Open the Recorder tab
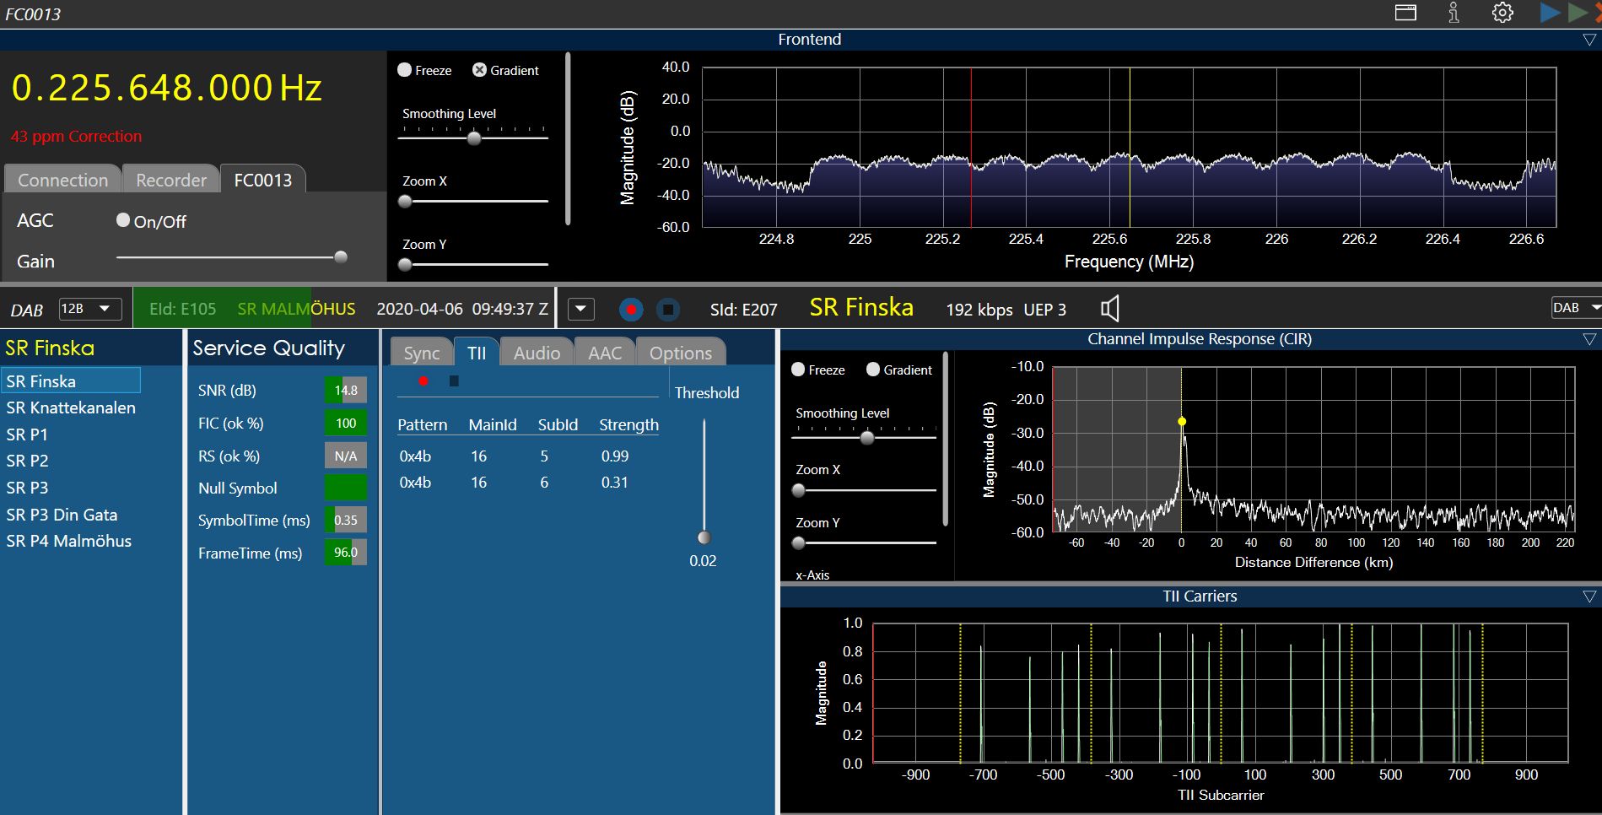 click(171, 180)
